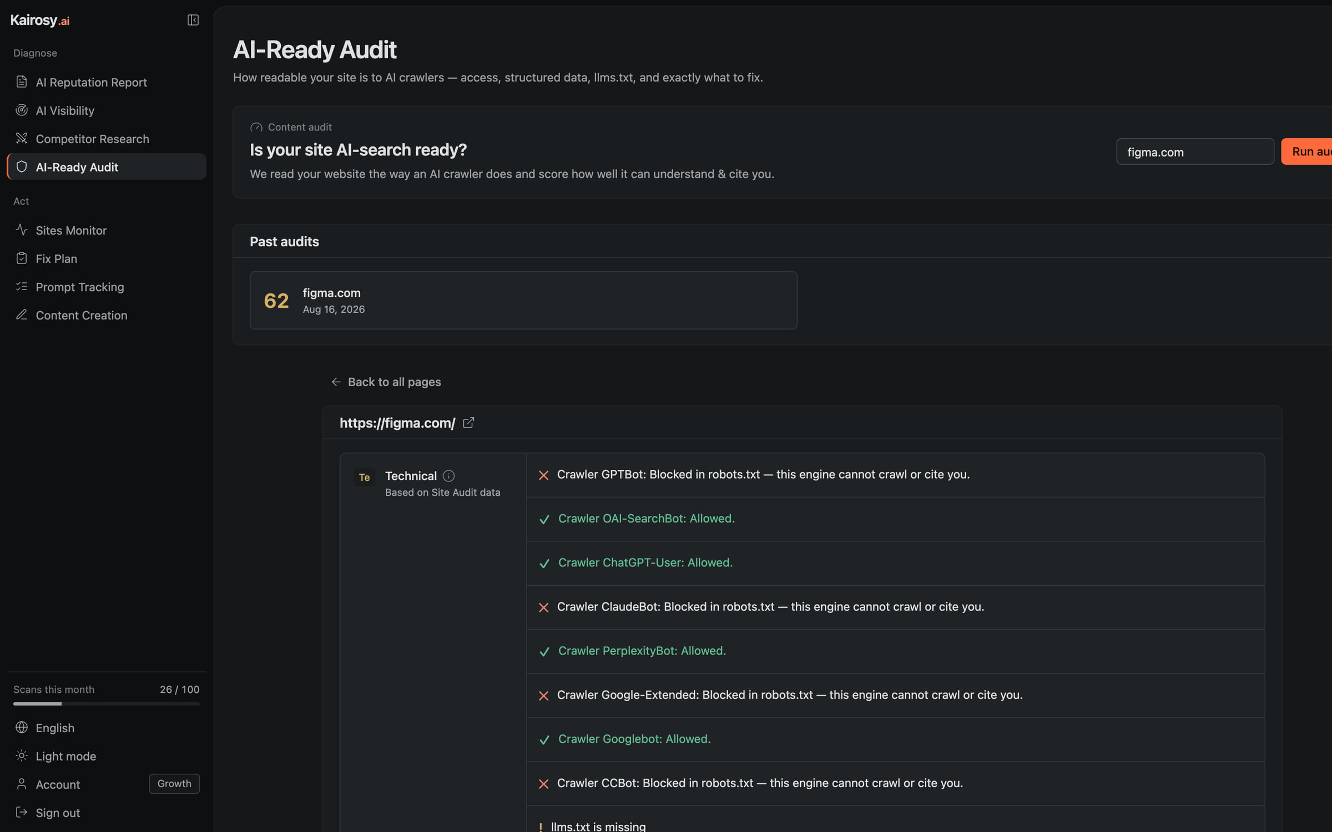Viewport: 1332px width, 832px height.
Task: Click the Prompt Tracking checklist icon
Action: pyautogui.click(x=22, y=286)
